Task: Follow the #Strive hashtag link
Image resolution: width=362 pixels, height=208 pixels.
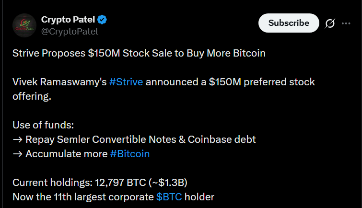Action: coord(126,81)
